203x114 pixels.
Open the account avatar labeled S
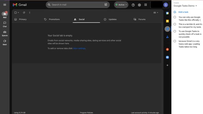click(x=166, y=5)
